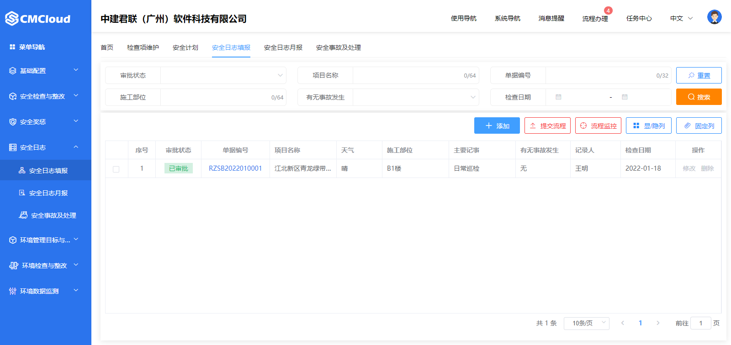Click the end date calendar icon
This screenshot has width=731, height=345.
point(625,97)
